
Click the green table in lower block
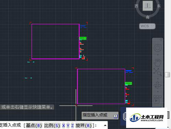tap(129, 83)
